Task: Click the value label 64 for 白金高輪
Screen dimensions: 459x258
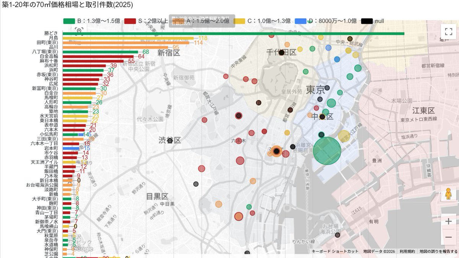Action: click(x=142, y=56)
